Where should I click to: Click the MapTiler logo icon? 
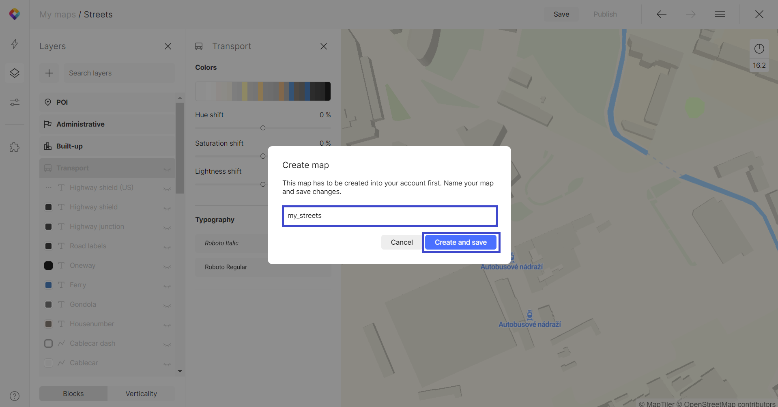pyautogui.click(x=15, y=14)
